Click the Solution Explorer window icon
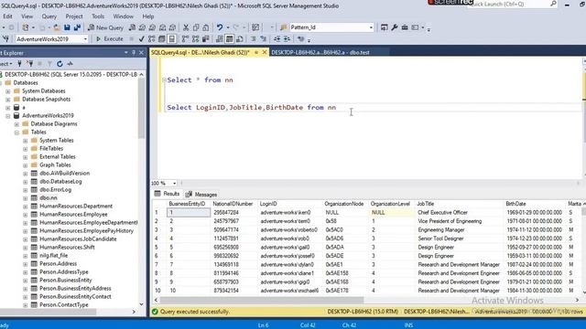This screenshot has width=586, height=329. click(x=385, y=27)
